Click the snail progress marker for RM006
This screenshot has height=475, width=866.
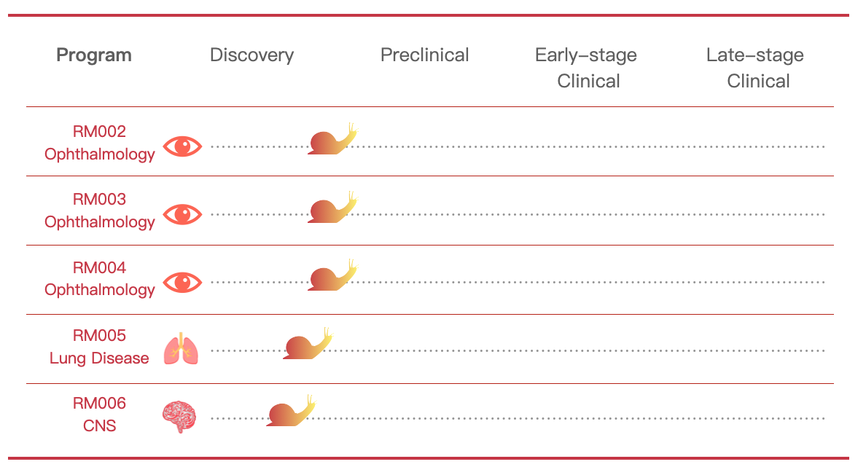pyautogui.click(x=291, y=411)
